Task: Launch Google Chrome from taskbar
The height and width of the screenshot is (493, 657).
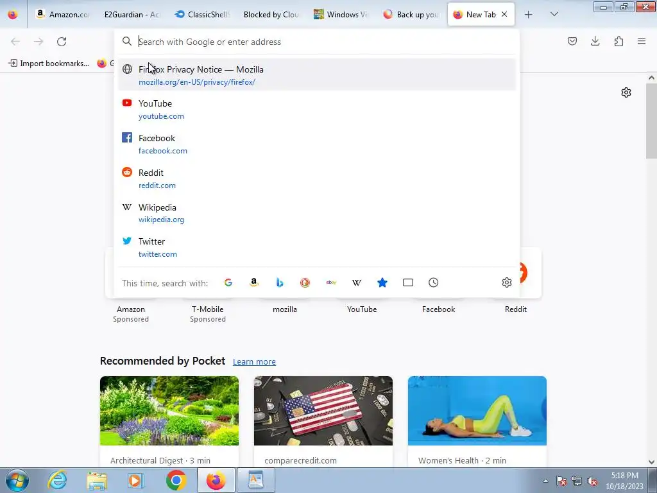Action: click(x=176, y=480)
